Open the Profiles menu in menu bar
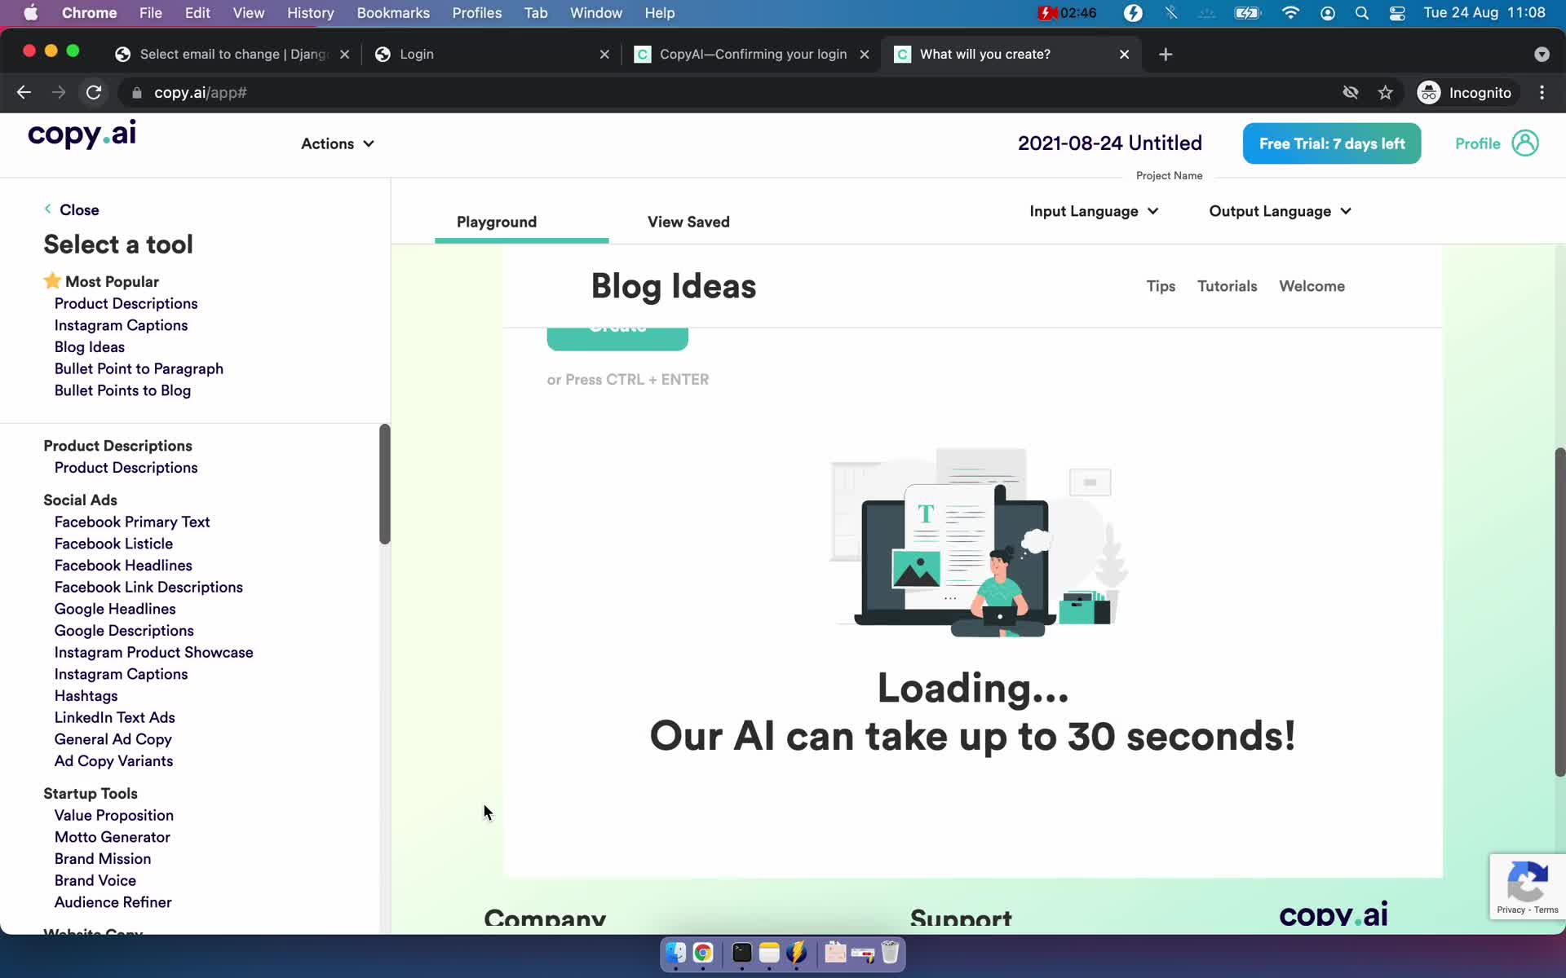Screen dimensions: 1566x978 (476, 13)
